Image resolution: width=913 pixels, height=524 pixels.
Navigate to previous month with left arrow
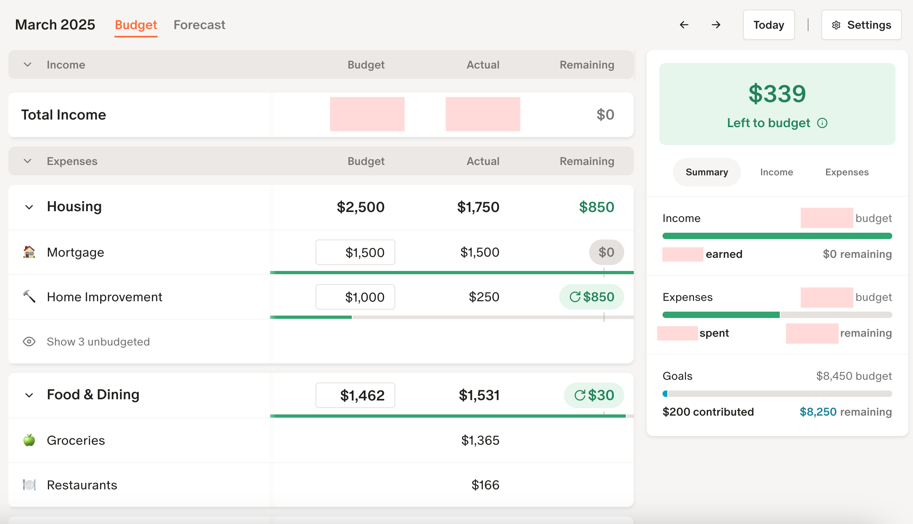[684, 25]
